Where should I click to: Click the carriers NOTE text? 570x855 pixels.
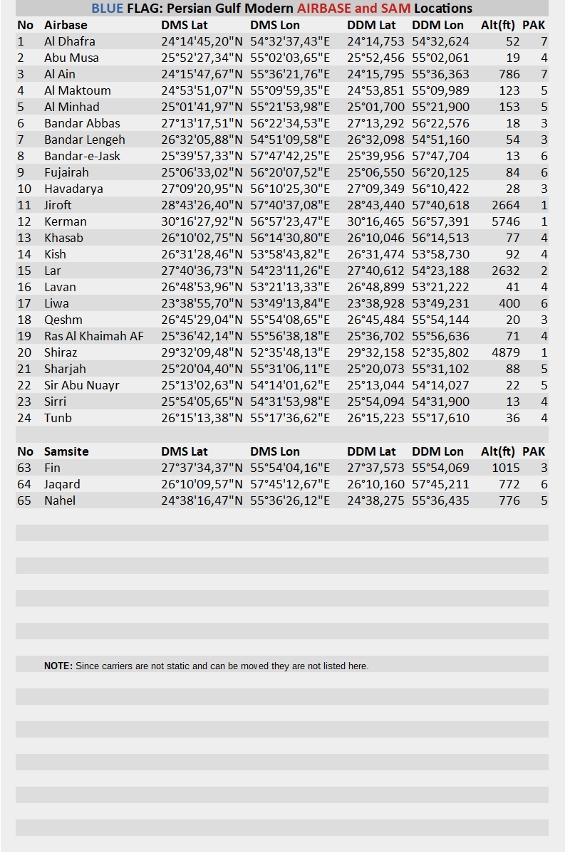pos(206,666)
